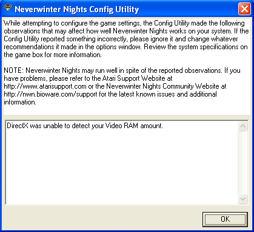Click the 'NOTE: Neverwinter Nights may run well' paragraph
The height and width of the screenshot is (232, 254).
click(122, 86)
